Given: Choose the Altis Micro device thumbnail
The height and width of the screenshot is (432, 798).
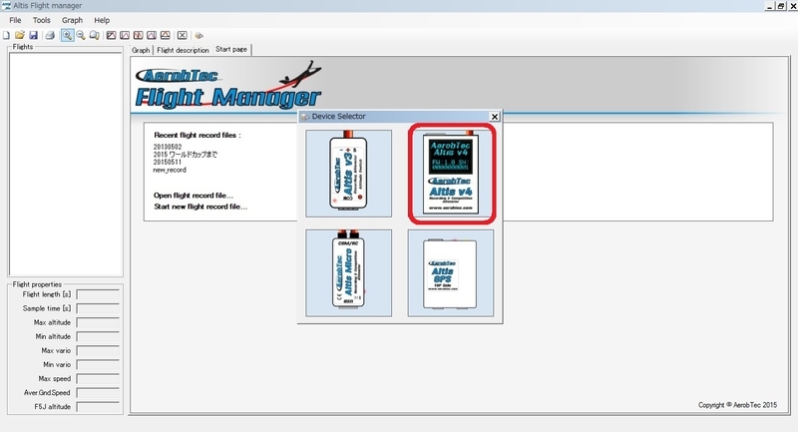Looking at the screenshot, I should (348, 272).
